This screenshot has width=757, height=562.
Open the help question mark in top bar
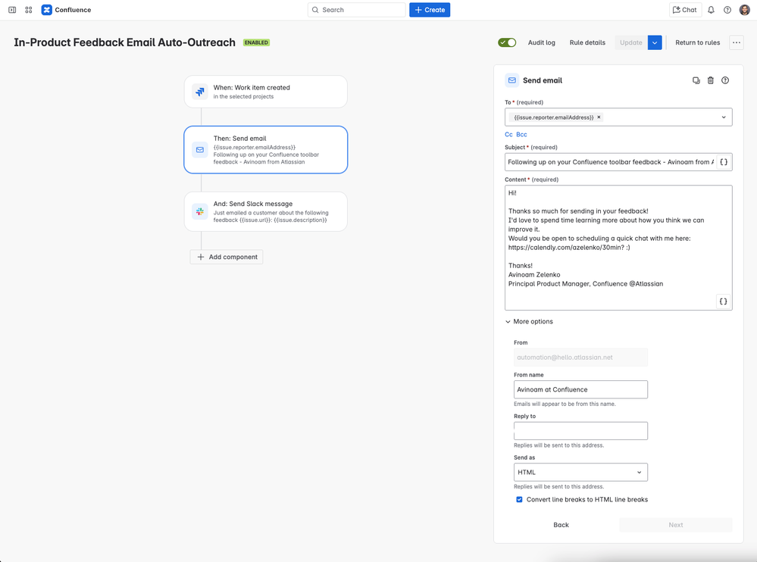click(727, 10)
